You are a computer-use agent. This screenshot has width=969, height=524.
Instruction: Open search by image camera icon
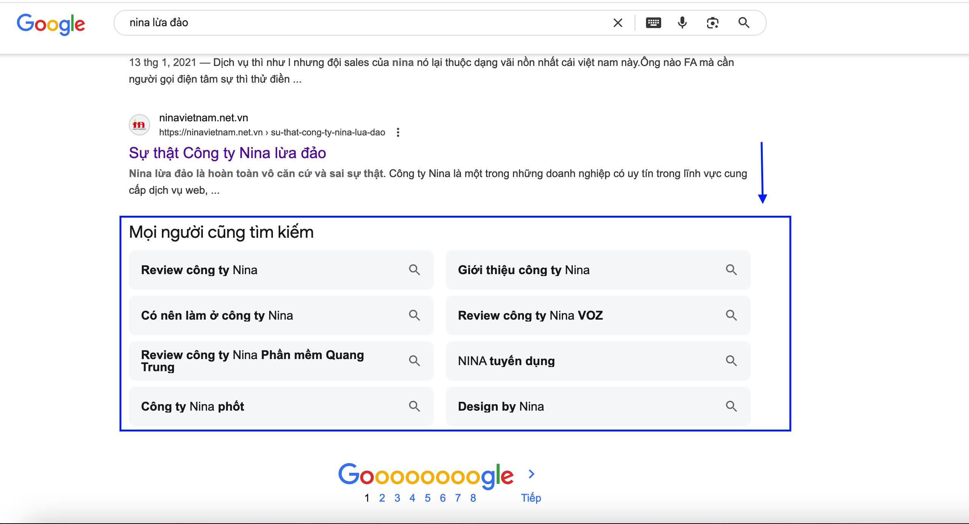(x=713, y=23)
